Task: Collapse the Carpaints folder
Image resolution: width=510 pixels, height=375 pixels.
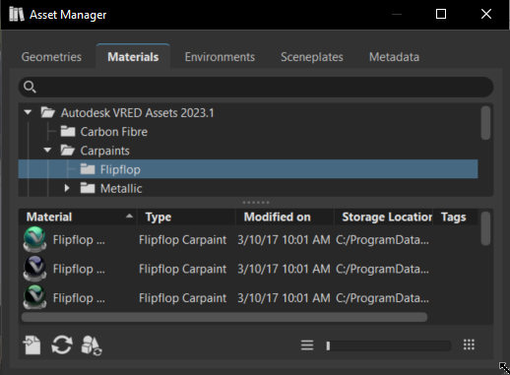Action: pos(47,151)
